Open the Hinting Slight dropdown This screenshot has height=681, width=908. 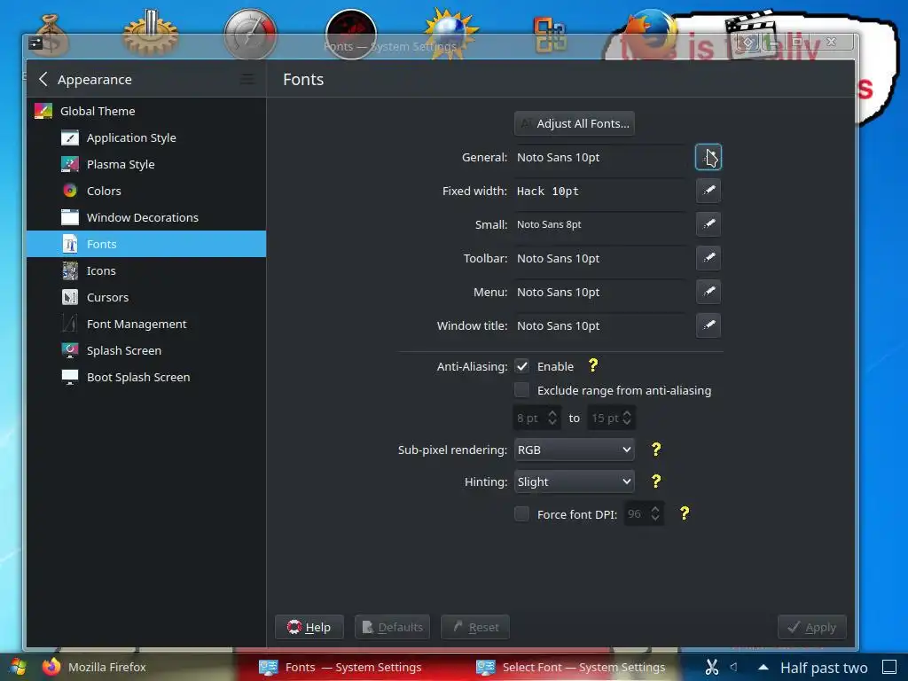(574, 481)
